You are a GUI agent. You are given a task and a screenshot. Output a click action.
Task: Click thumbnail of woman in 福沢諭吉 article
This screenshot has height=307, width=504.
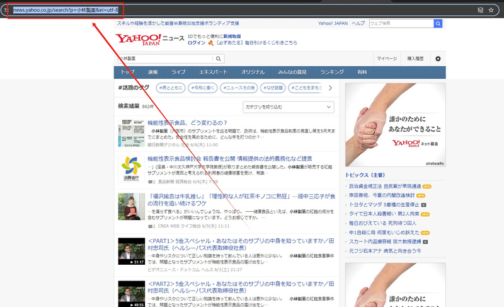[x=131, y=207]
